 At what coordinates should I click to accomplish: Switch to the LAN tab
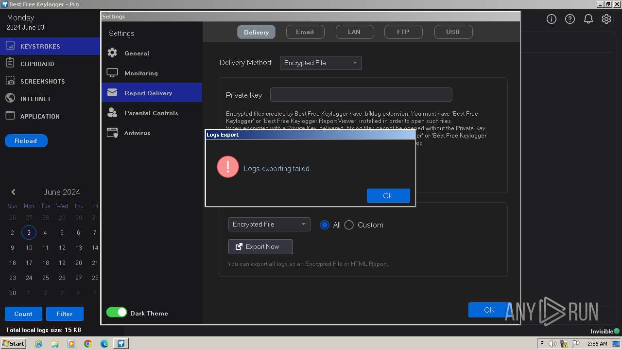pos(354,32)
